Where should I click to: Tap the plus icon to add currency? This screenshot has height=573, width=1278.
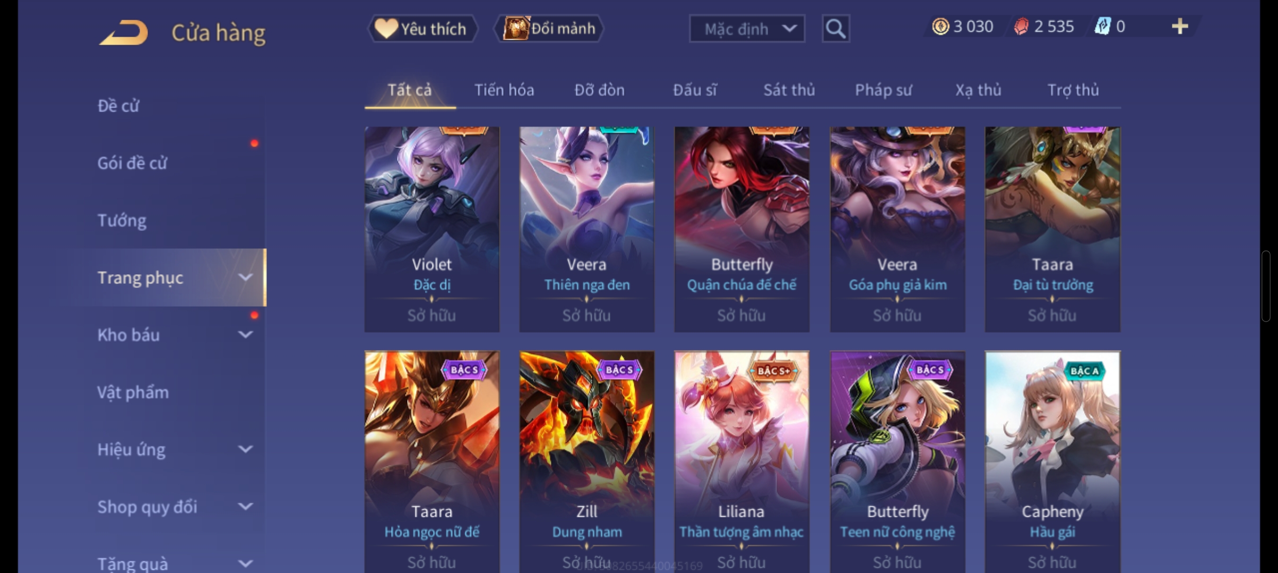tap(1179, 27)
